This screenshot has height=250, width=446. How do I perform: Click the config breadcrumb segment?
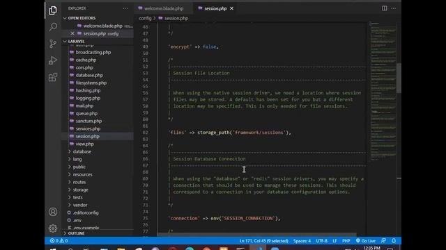click(x=145, y=18)
